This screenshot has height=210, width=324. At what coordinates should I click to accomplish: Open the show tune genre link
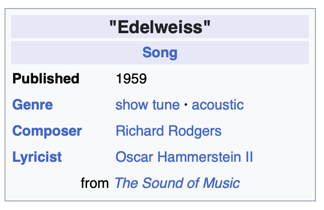click(147, 105)
